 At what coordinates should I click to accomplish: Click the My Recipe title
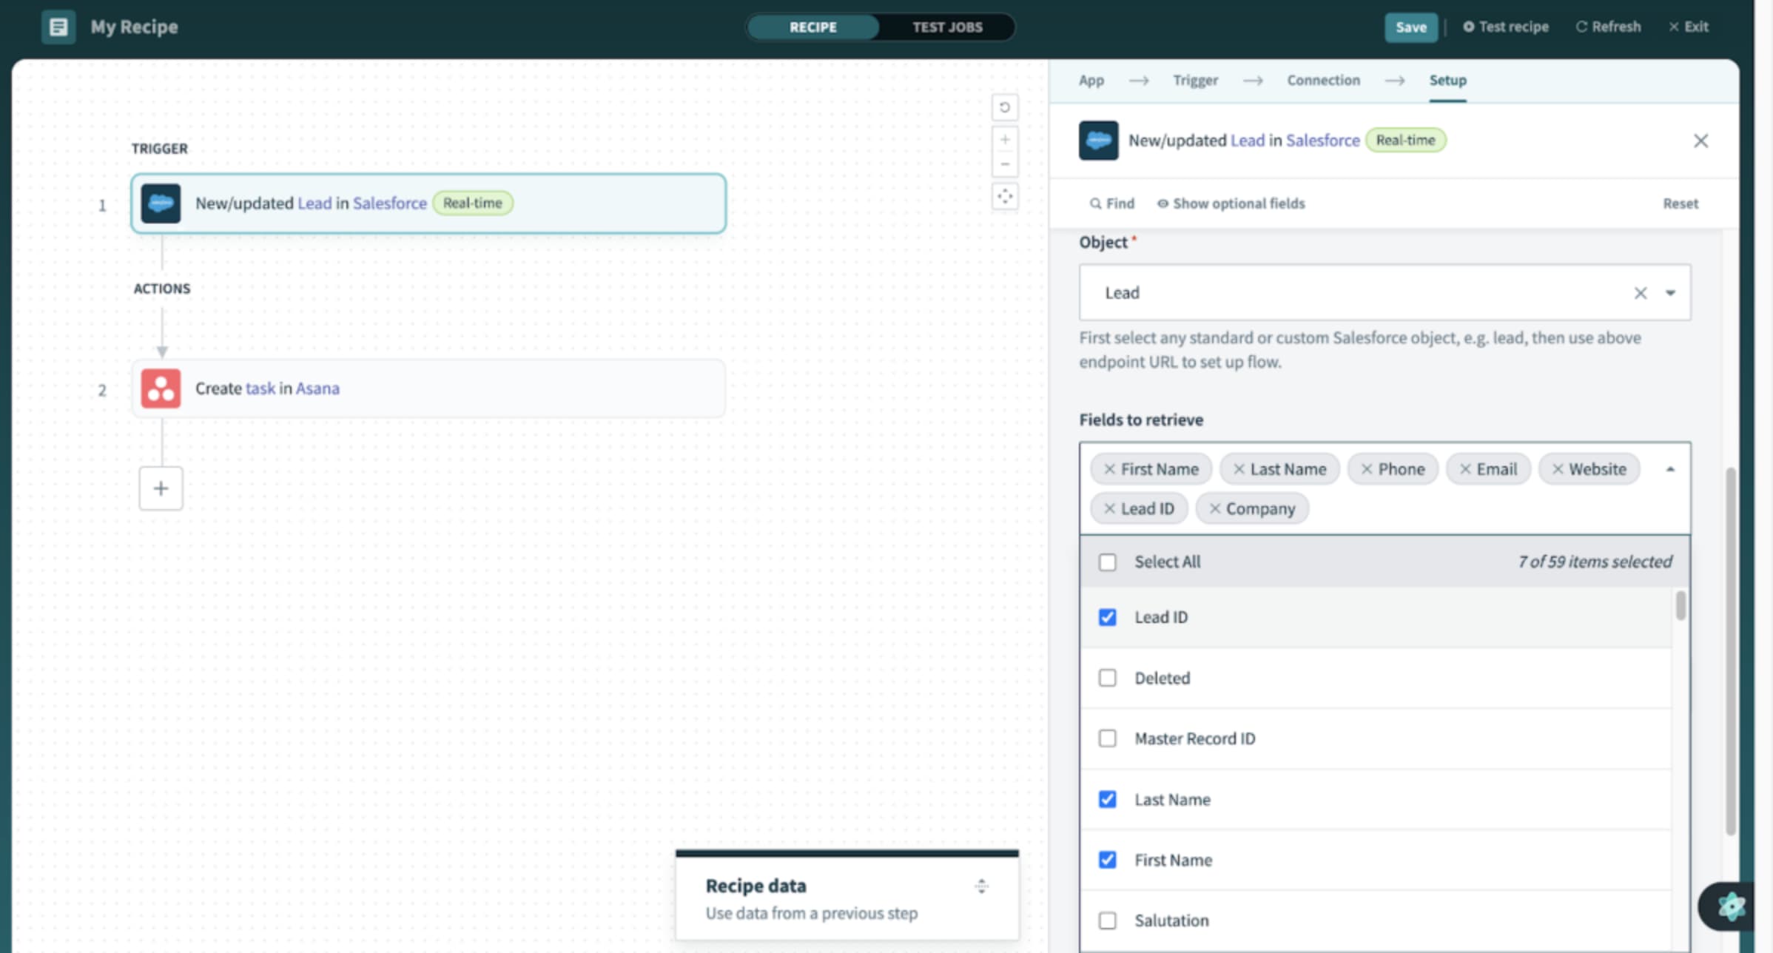tap(134, 27)
